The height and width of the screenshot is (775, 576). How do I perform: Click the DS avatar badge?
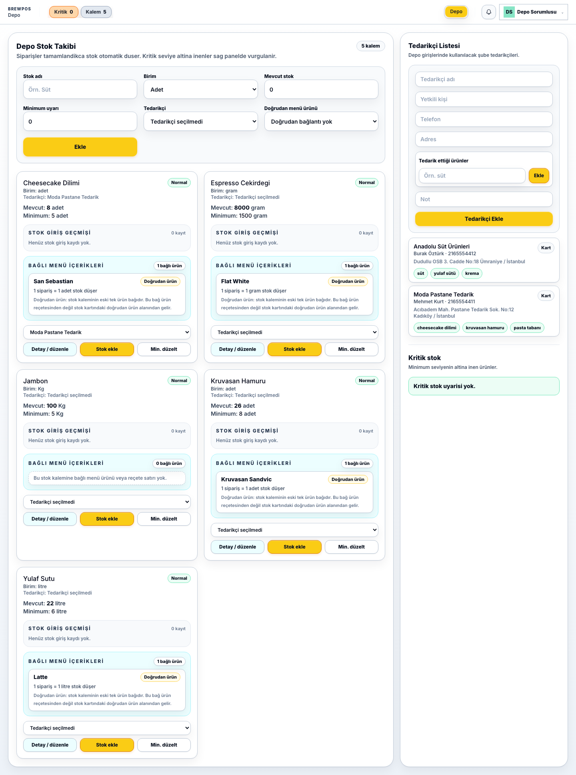click(x=509, y=12)
